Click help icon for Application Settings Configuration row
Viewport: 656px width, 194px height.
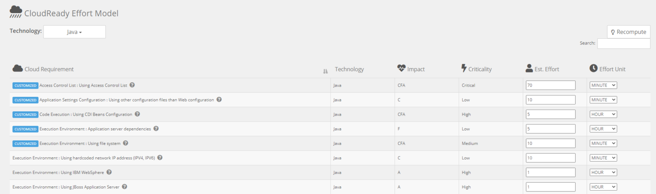(219, 99)
